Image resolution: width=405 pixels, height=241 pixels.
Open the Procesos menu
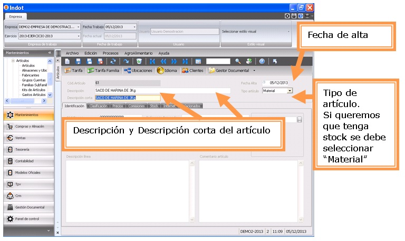(x=111, y=53)
